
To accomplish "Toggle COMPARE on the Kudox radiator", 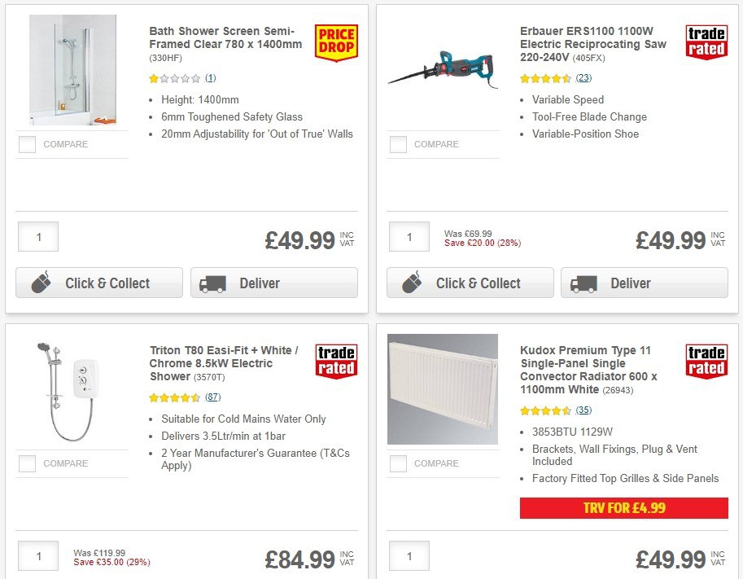I will click(397, 463).
